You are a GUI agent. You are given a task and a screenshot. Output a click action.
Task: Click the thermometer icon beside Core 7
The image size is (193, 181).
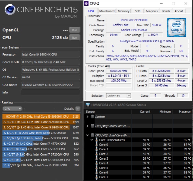97,177
